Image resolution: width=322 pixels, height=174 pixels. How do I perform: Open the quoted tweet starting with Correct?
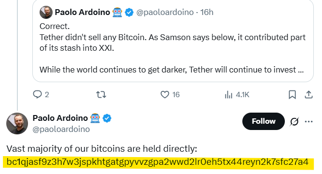click(173, 41)
